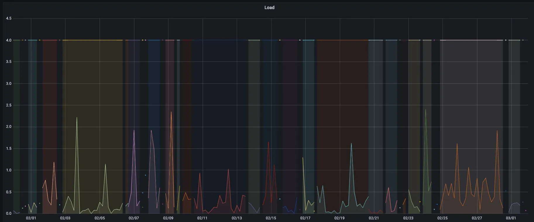This screenshot has width=534, height=222.
Task: Click the gray shaded series region around 02/27
Action: tap(471, 127)
